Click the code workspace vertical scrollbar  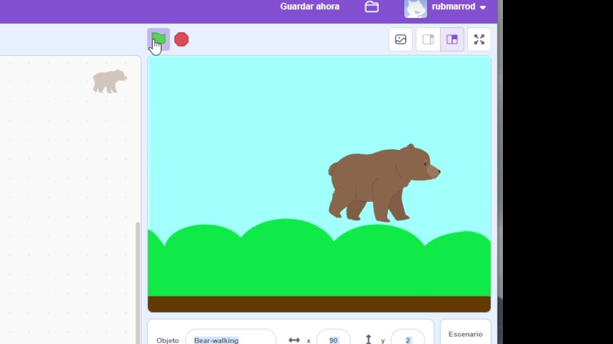point(138,282)
